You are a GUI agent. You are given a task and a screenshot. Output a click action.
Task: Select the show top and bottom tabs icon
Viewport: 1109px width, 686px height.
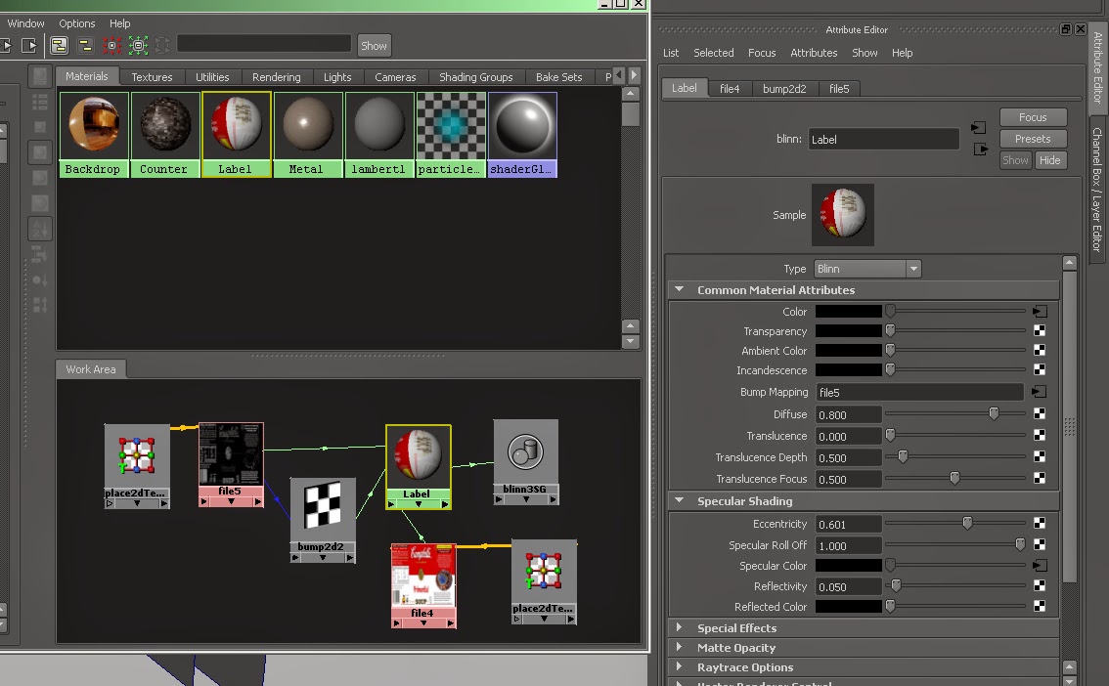pos(60,45)
